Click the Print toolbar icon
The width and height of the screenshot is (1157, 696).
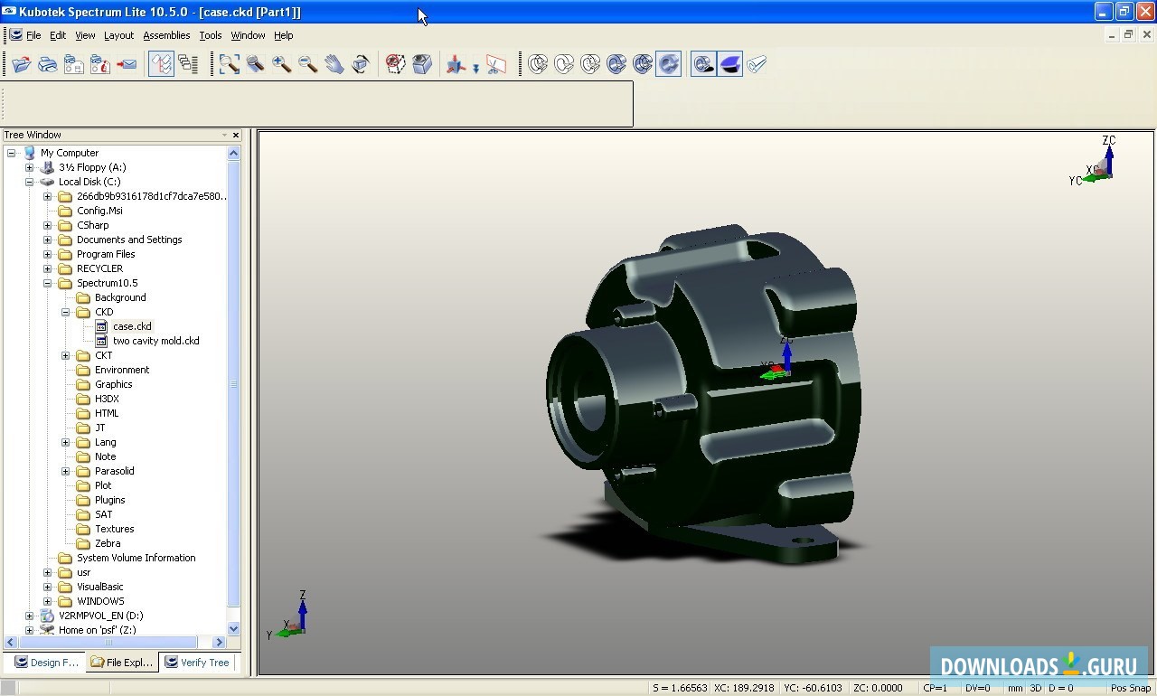(48, 64)
